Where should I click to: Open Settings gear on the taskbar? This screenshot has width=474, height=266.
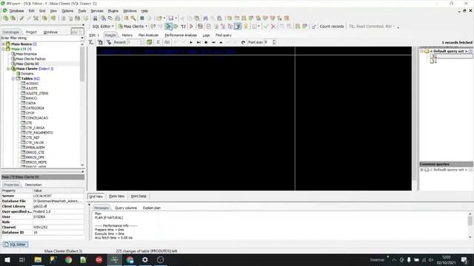[145, 259]
